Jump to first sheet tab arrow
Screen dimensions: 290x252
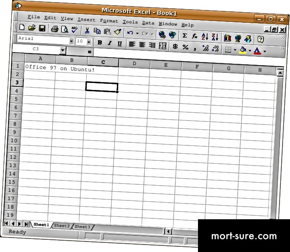click(x=6, y=224)
